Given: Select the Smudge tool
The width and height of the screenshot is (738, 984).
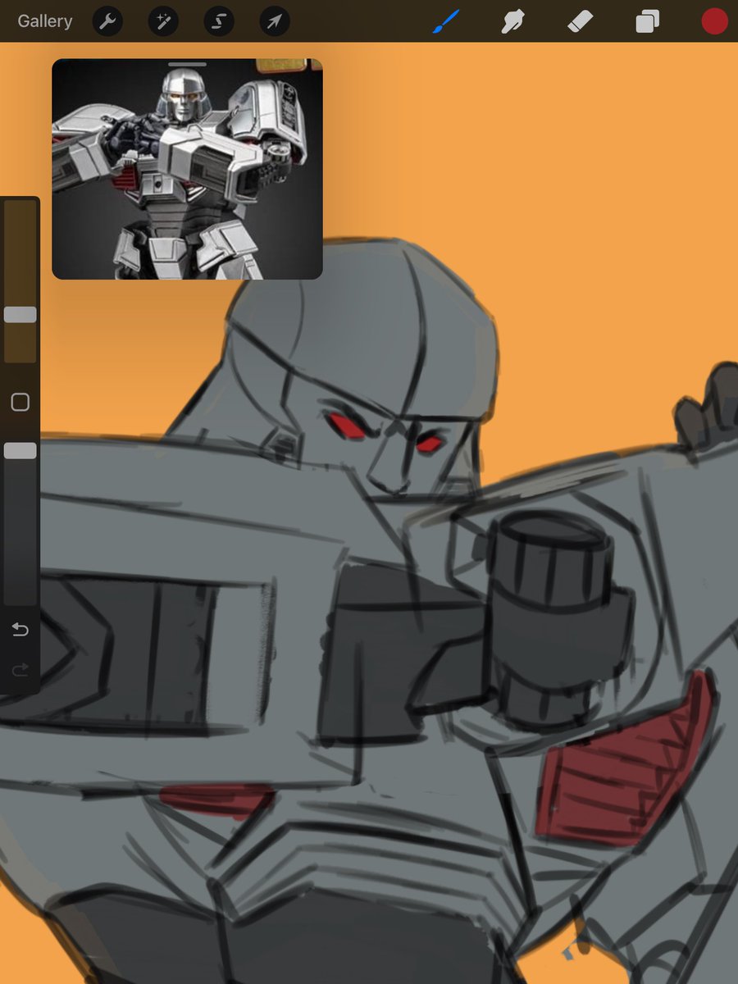Looking at the screenshot, I should (x=512, y=21).
